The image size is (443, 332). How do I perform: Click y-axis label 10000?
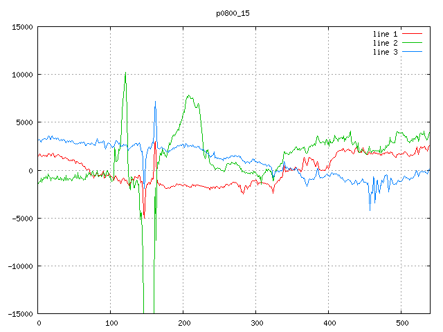tap(22, 75)
